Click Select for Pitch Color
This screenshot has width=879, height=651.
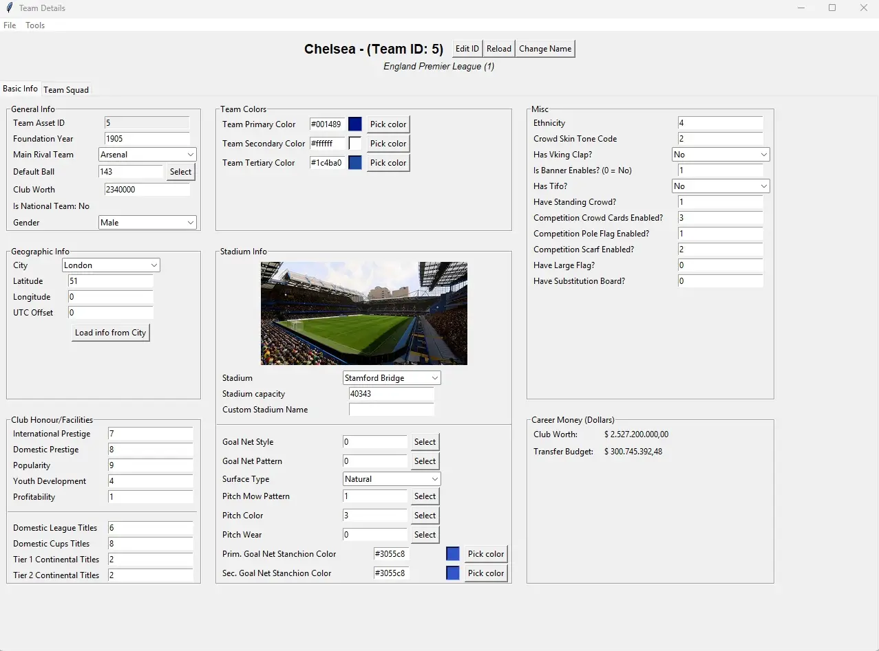coord(425,516)
